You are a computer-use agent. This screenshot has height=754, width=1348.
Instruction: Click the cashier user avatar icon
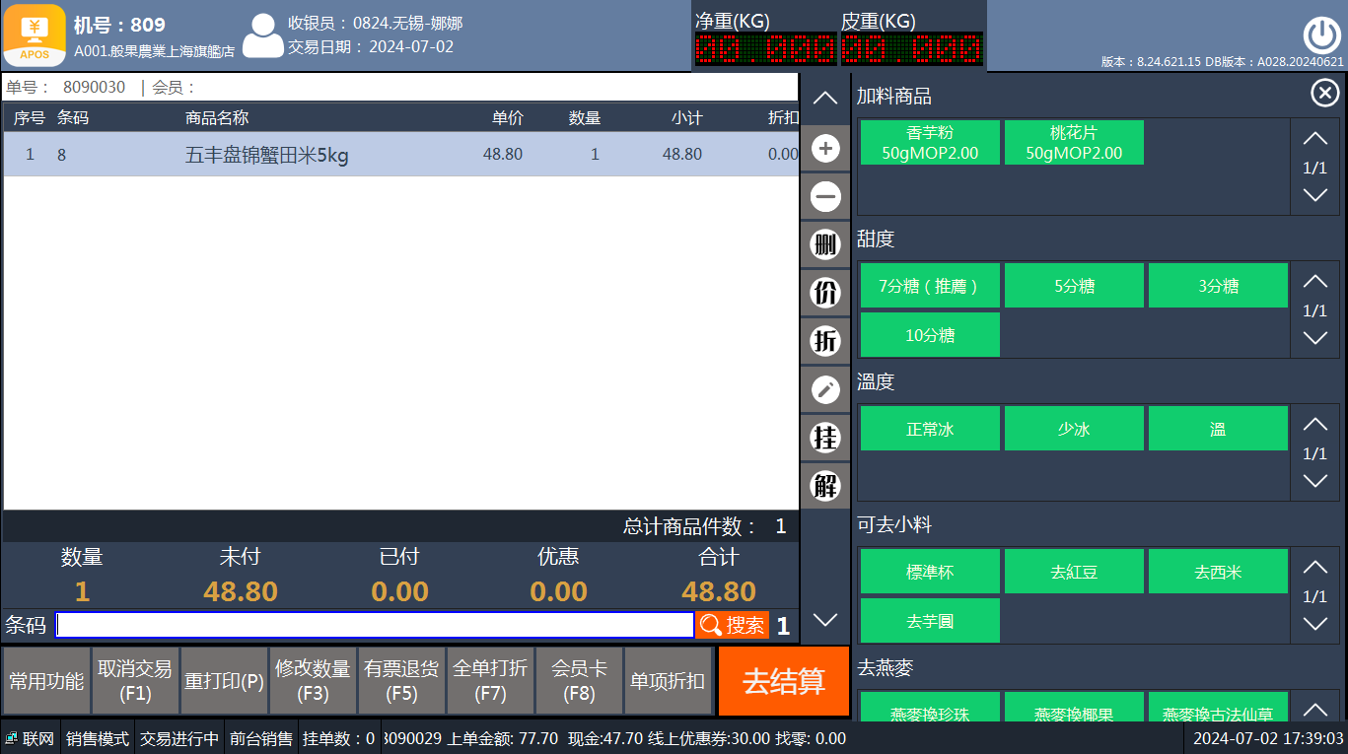(263, 35)
